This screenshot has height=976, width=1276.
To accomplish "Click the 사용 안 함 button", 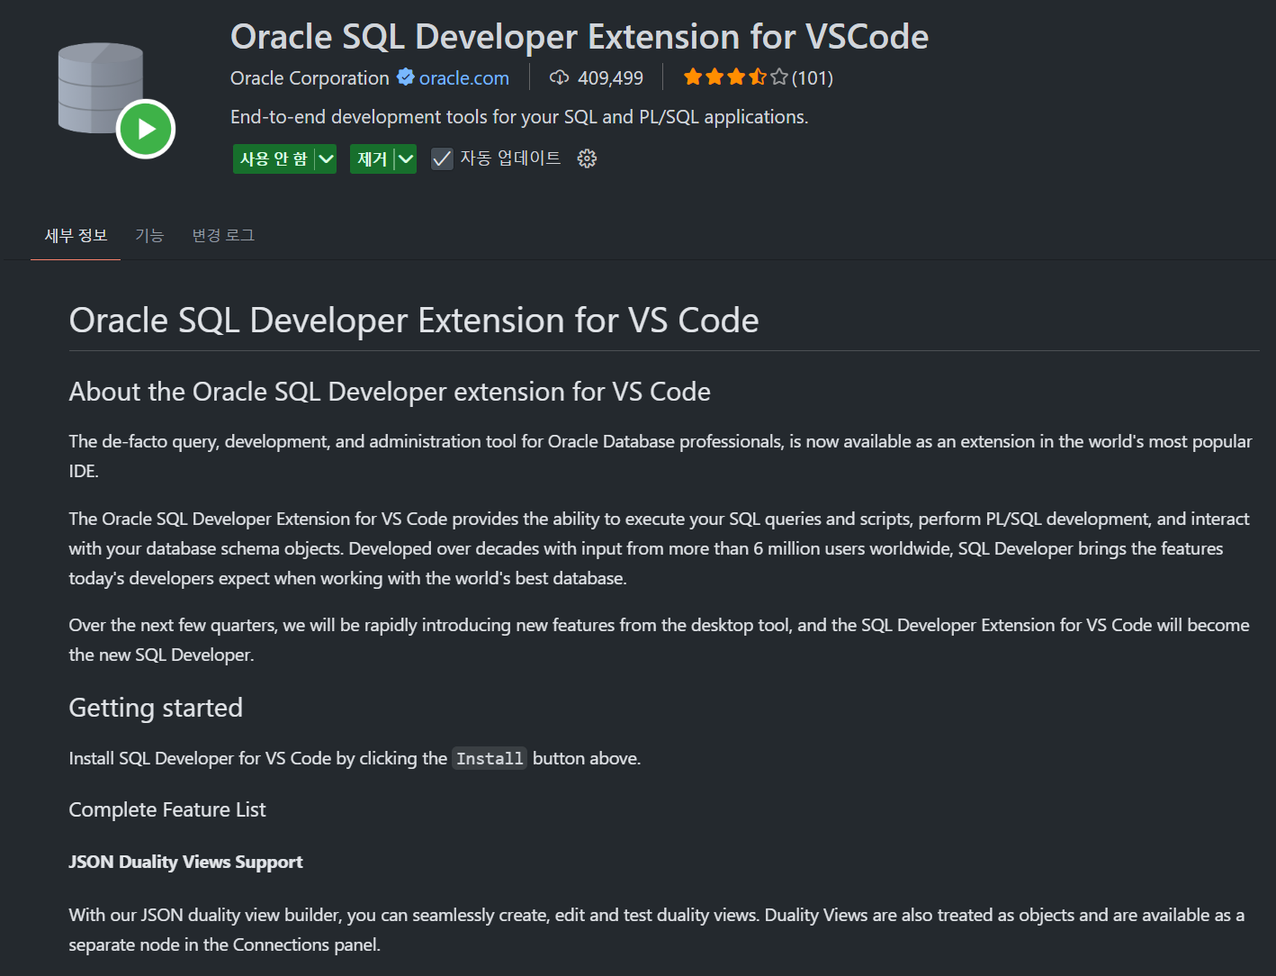I will (274, 158).
